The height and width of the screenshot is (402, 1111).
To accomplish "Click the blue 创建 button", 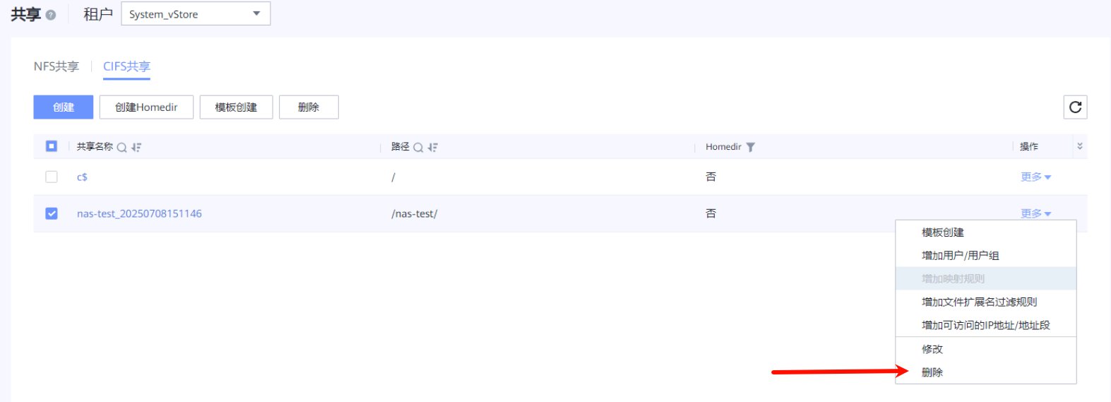I will pos(64,107).
